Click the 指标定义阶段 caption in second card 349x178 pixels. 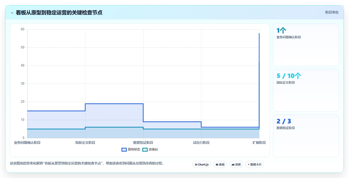tap(286, 83)
